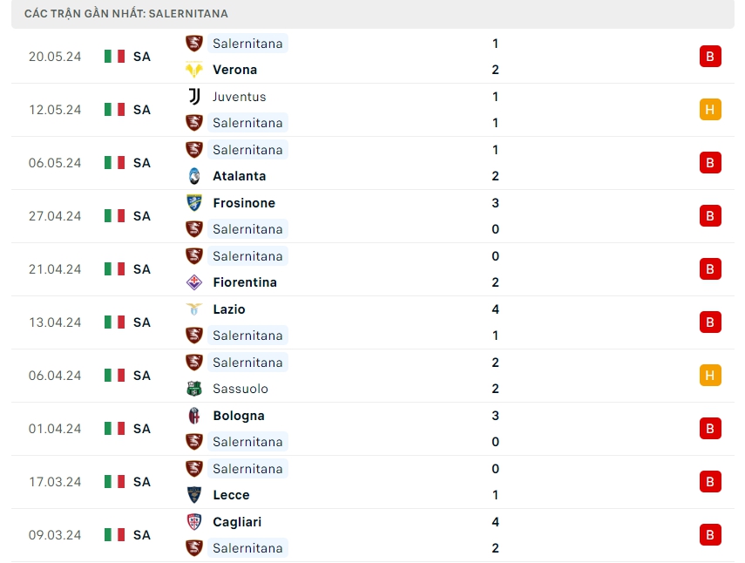The image size is (745, 563).
Task: Click the Lecce club crest
Action: (x=193, y=495)
